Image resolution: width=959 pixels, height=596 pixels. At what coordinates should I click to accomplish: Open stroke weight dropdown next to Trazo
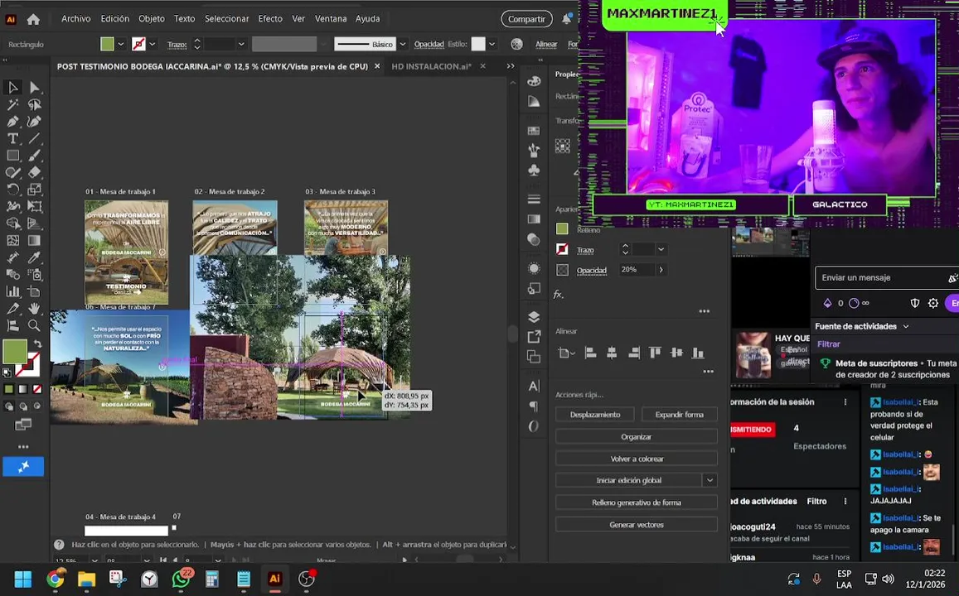241,44
